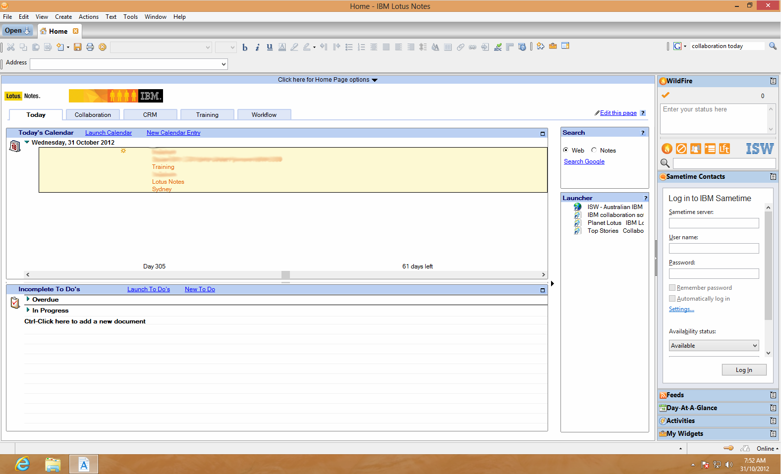
Task: Open the Availability status dropdown
Action: coord(755,346)
